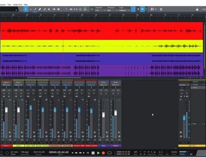This screenshot has height=157, width=206.
Task: Mute the Main Out master channel
Action: (x=182, y=93)
